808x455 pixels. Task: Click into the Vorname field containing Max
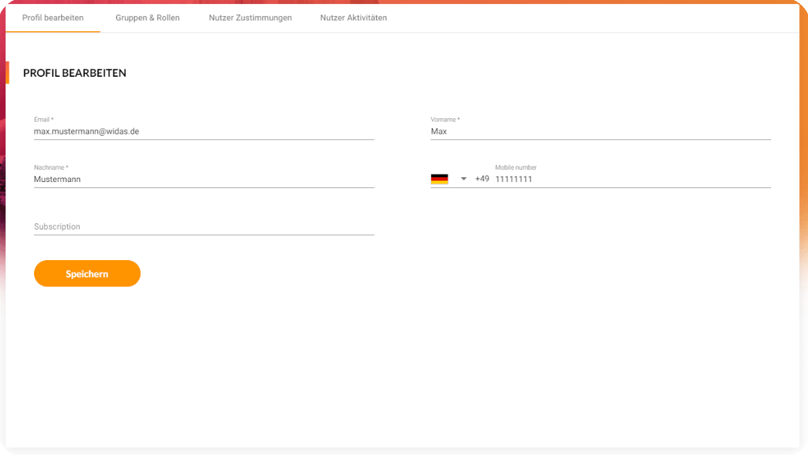[x=600, y=132]
